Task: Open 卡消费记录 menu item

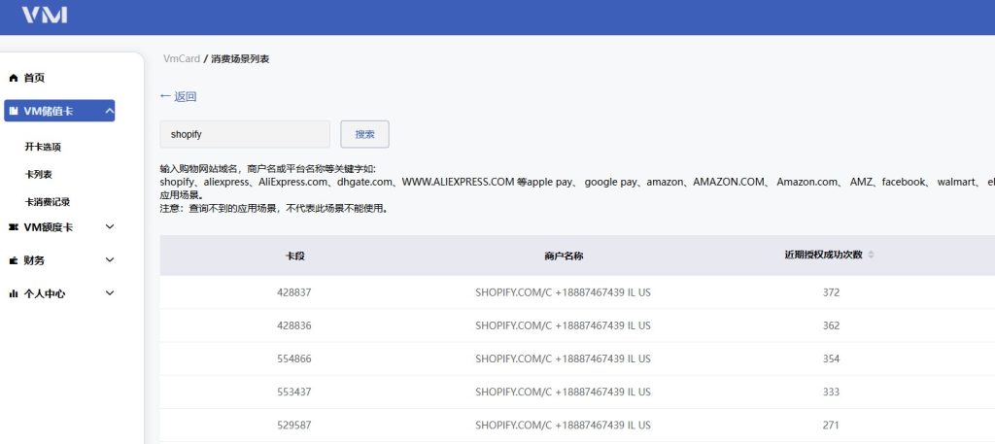Action: (x=47, y=202)
